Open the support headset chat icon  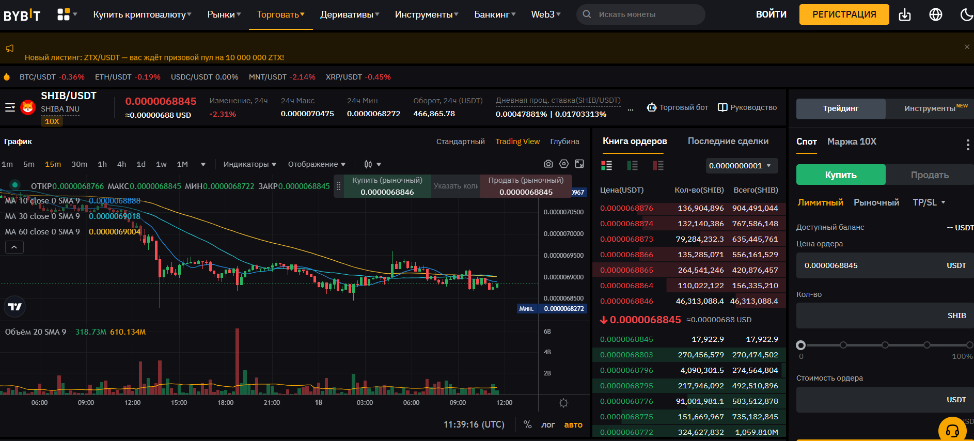952,430
